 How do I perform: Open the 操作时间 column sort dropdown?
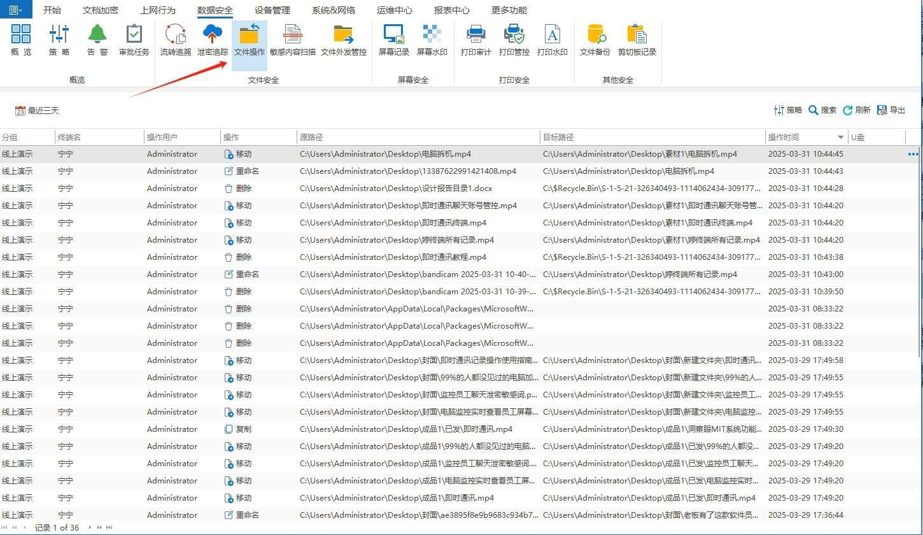point(838,136)
